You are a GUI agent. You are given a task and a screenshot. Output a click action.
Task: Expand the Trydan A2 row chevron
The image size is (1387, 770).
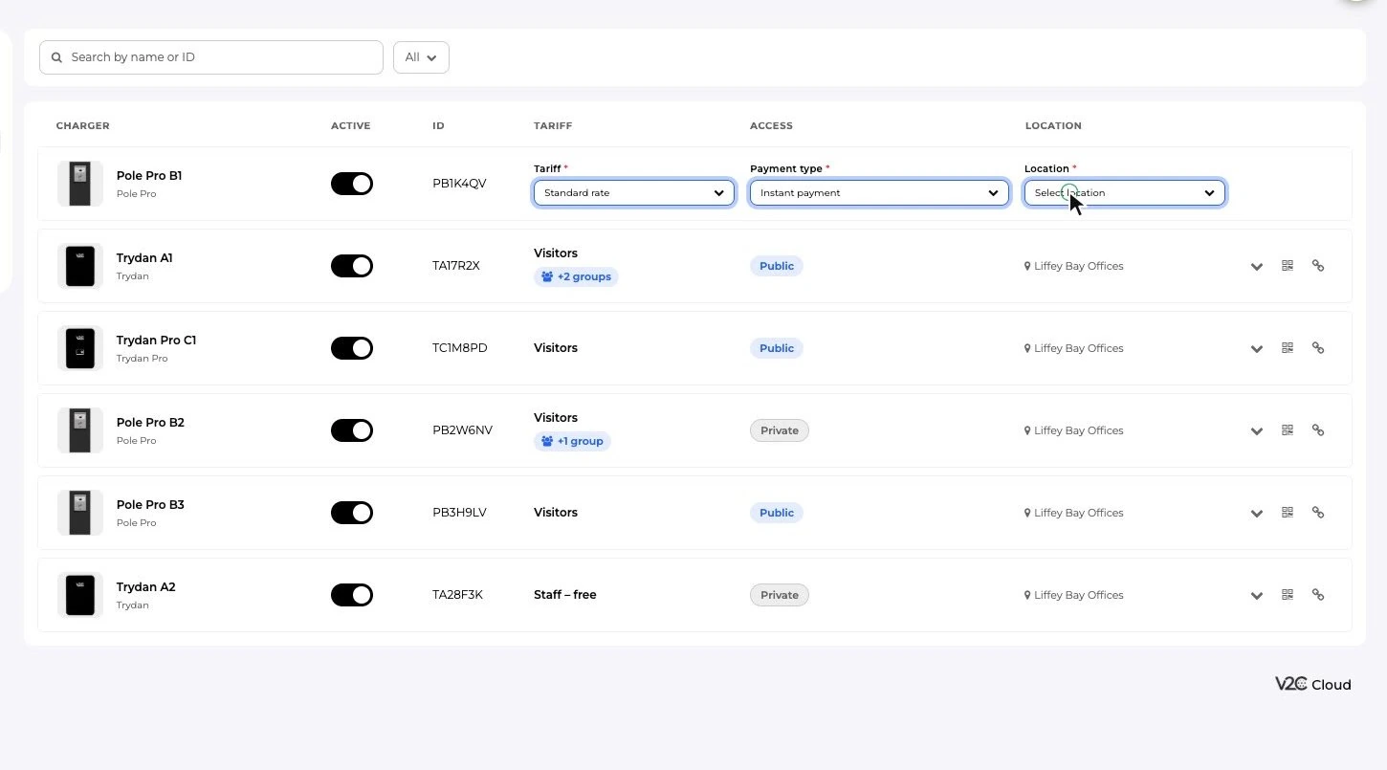[x=1257, y=596]
